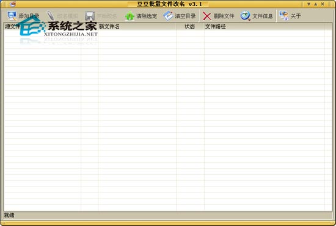
Task: Open the 关于 about dialog
Action: (x=290, y=16)
